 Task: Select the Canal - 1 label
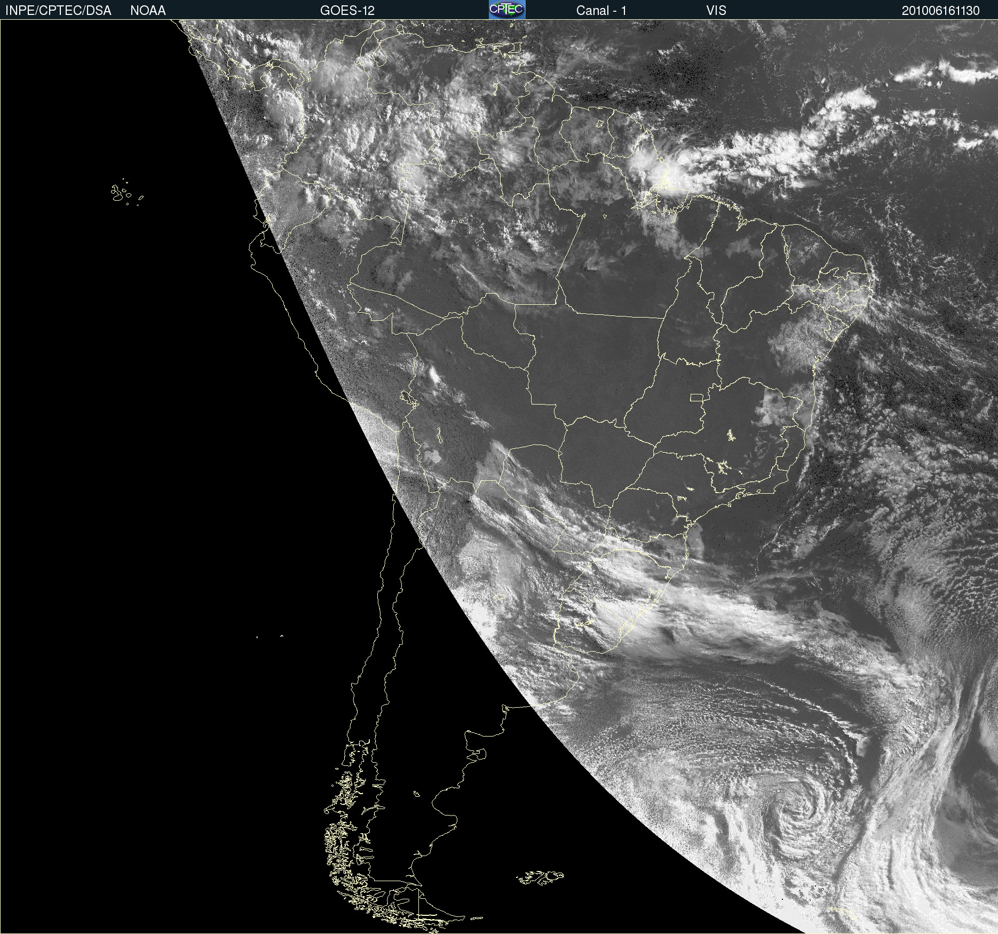[601, 11]
